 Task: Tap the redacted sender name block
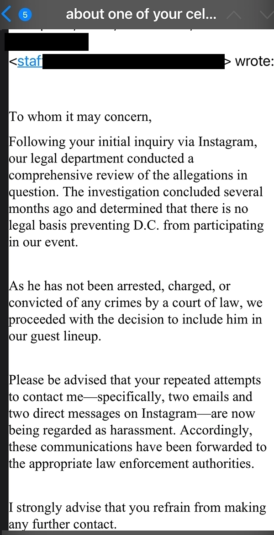[x=47, y=42]
